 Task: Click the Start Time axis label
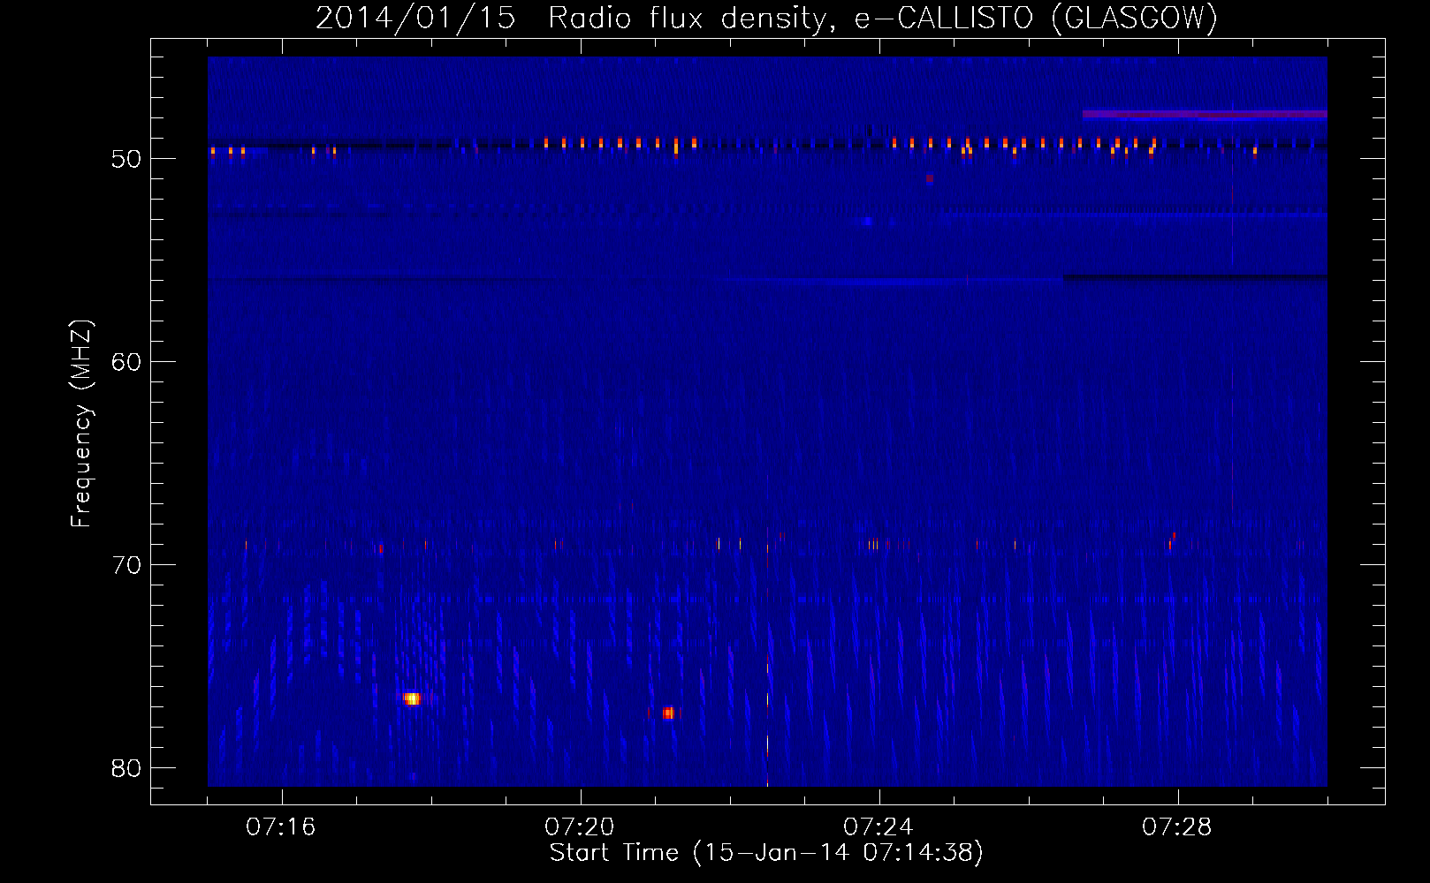pos(766,853)
